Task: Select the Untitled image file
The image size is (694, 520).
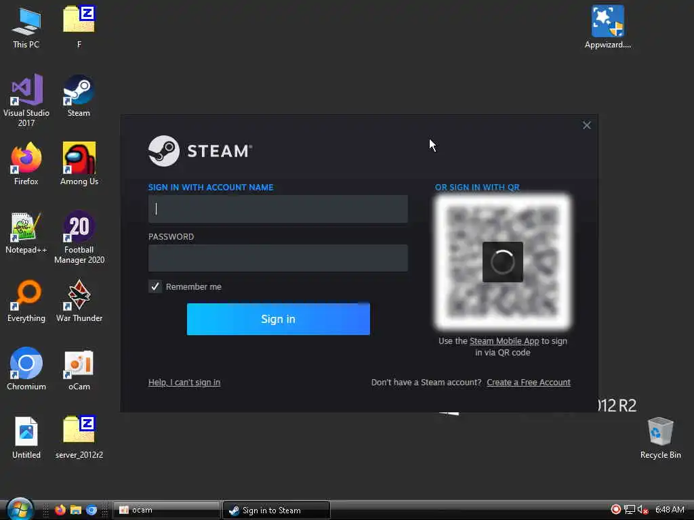Action: [x=26, y=438]
